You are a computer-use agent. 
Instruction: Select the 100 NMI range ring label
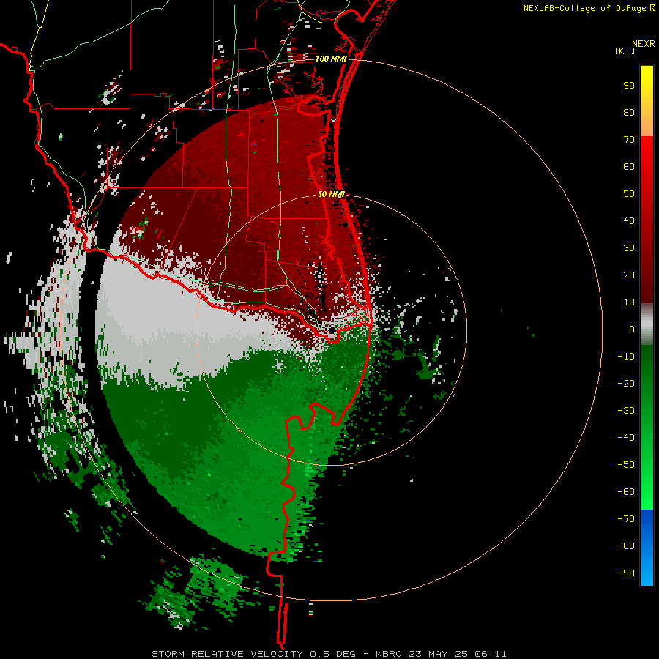331,59
